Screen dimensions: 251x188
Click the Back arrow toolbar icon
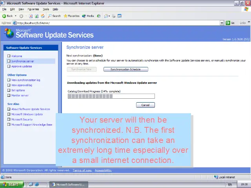click(4, 16)
